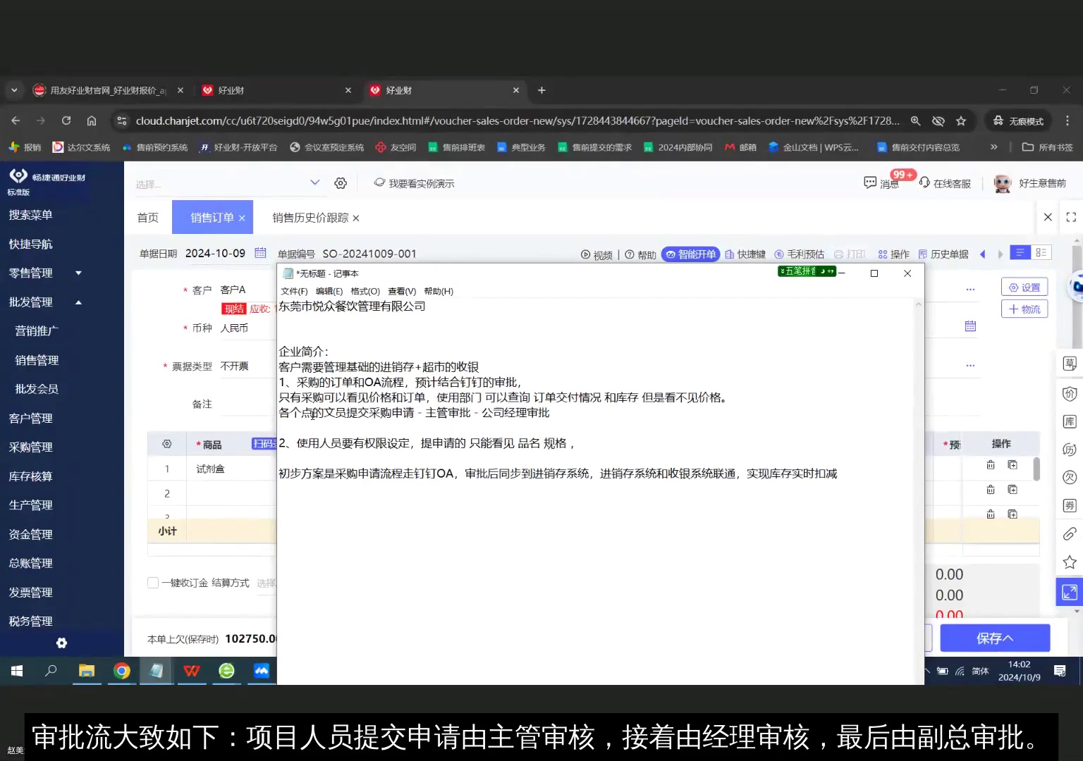Click the 保存 save button
Image resolution: width=1083 pixels, height=761 pixels.
994,637
